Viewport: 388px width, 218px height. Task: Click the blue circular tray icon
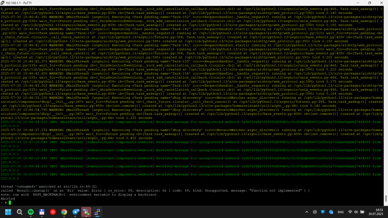[x=331, y=212]
